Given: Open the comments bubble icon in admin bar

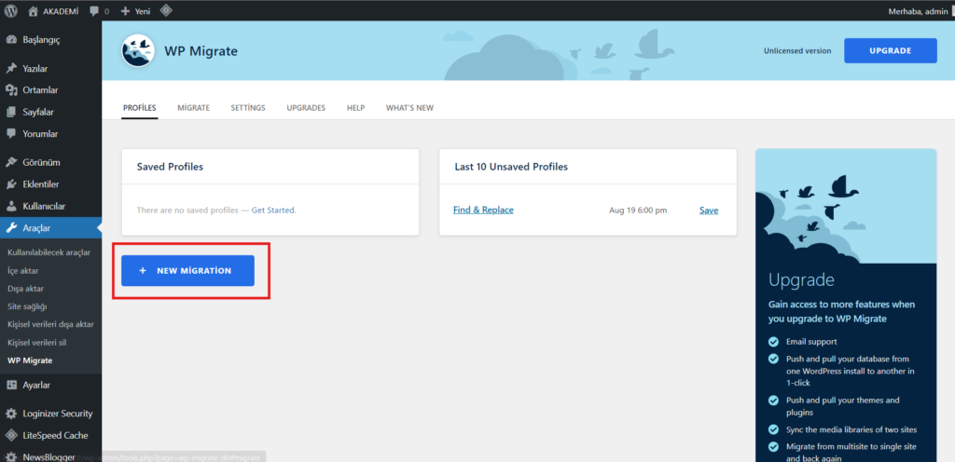Looking at the screenshot, I should click(x=94, y=11).
